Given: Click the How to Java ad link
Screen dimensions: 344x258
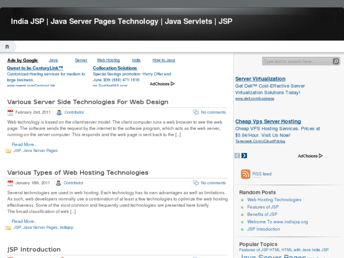Looking at the screenshot, I should [x=164, y=60].
